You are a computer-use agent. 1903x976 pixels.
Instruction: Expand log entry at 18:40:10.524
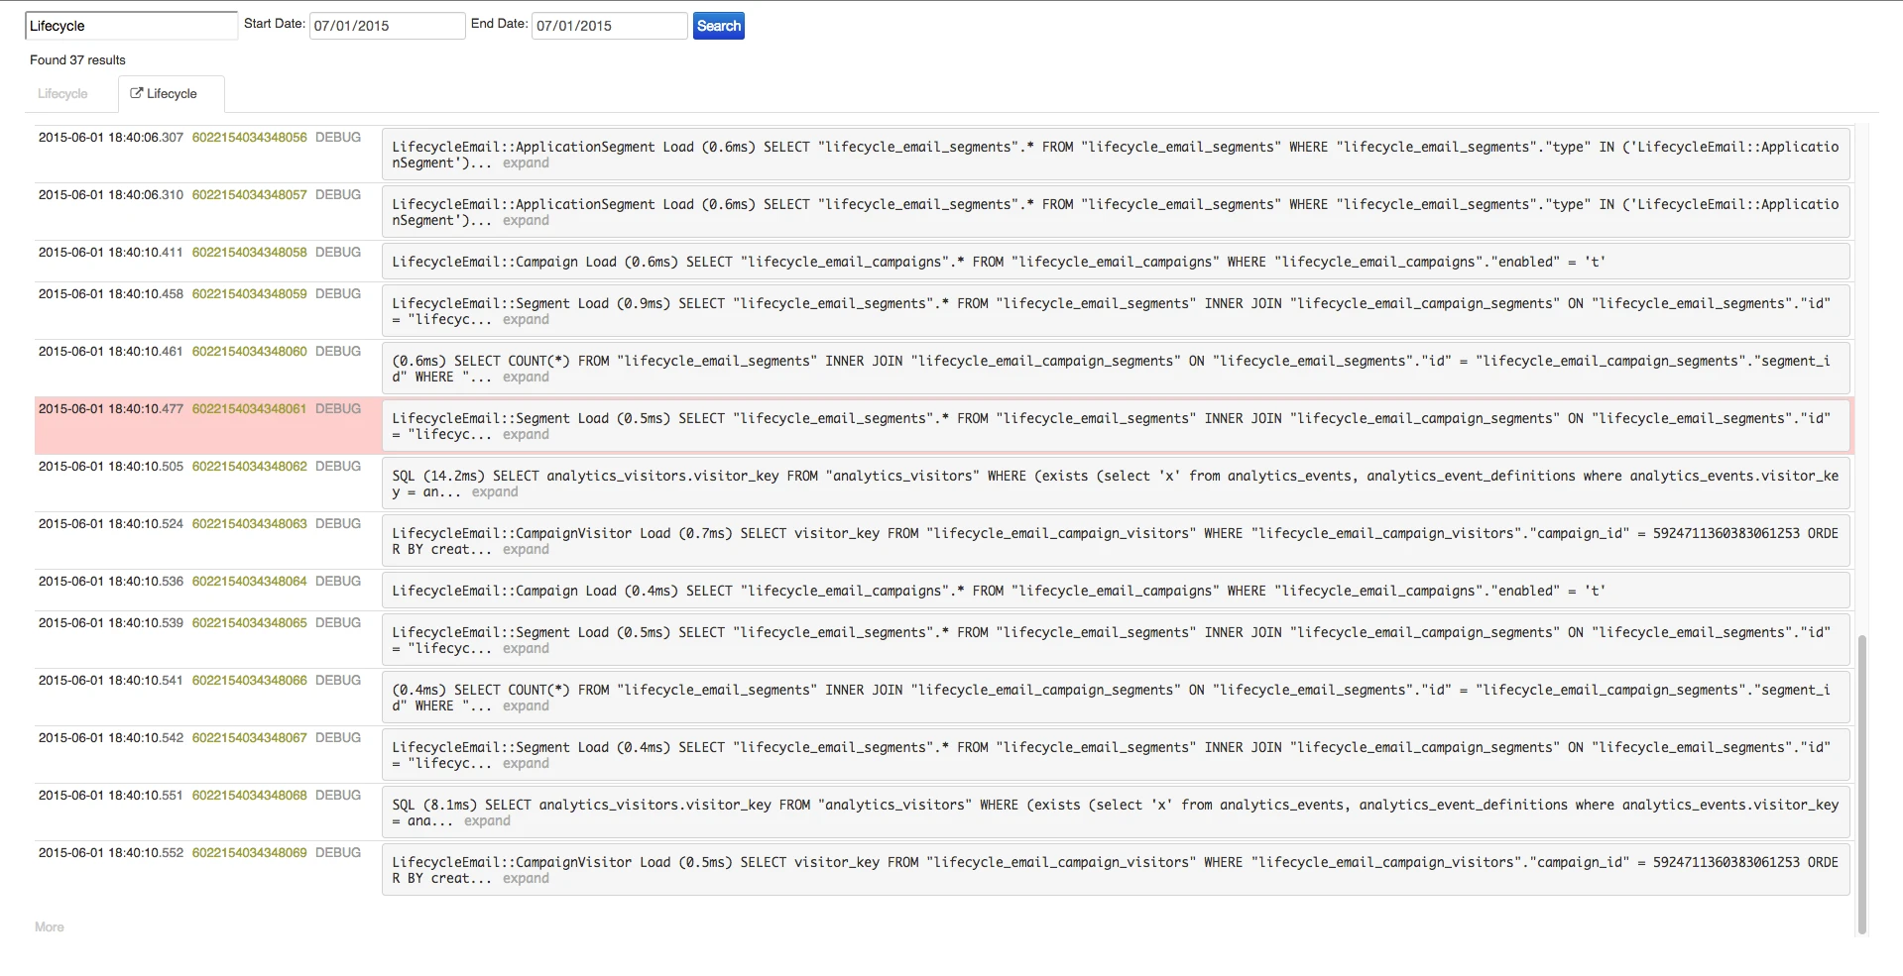tap(526, 550)
